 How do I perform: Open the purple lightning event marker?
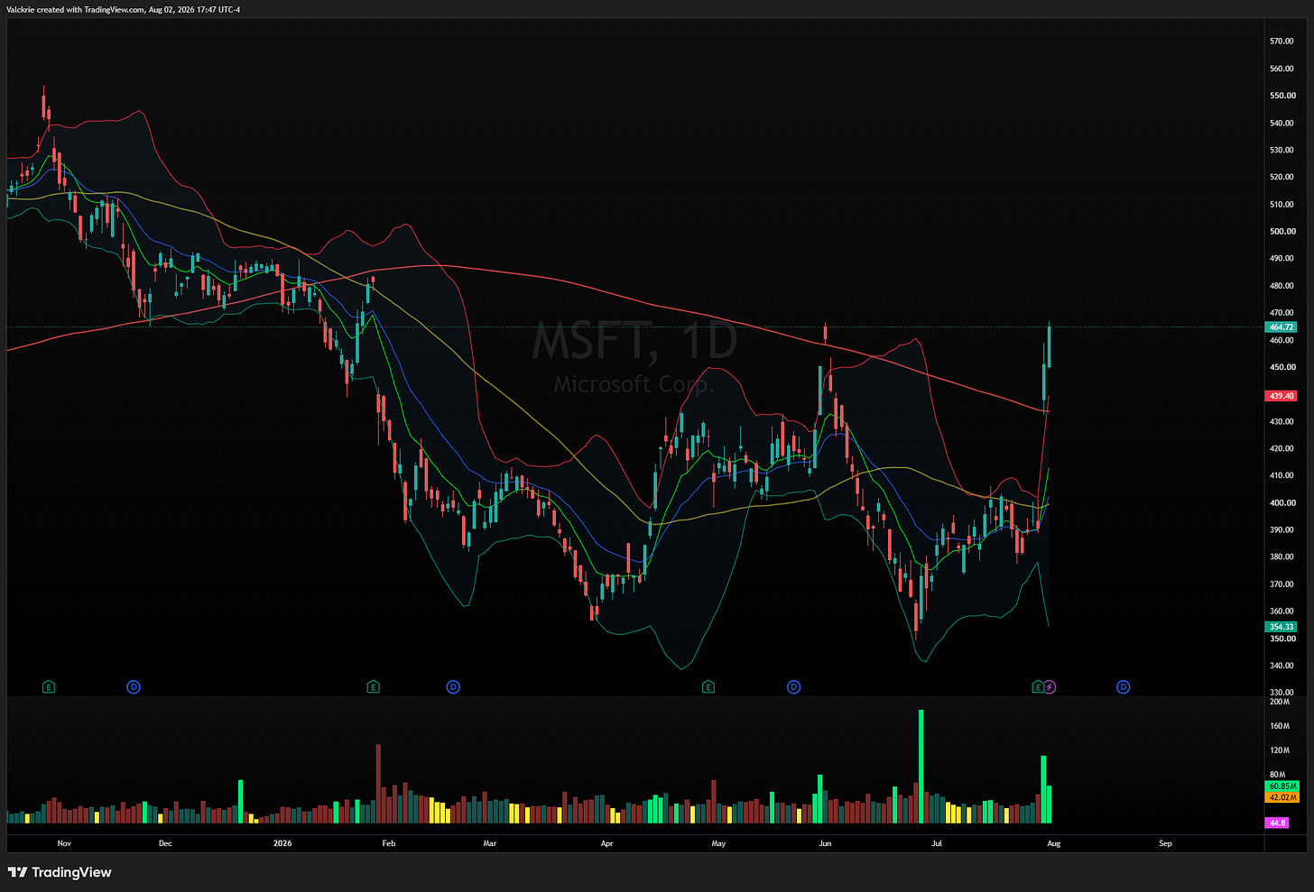coord(1050,687)
